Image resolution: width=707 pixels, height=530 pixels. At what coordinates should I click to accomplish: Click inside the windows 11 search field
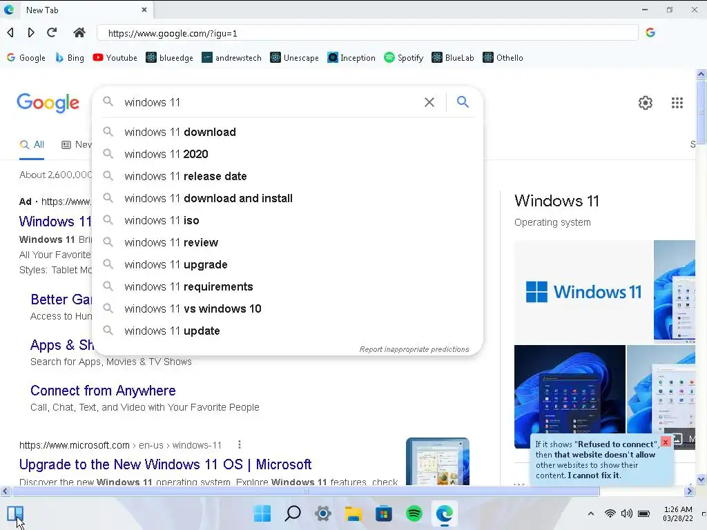coord(271,102)
